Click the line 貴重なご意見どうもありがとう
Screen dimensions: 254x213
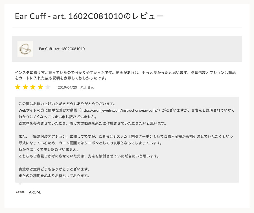point(54,169)
